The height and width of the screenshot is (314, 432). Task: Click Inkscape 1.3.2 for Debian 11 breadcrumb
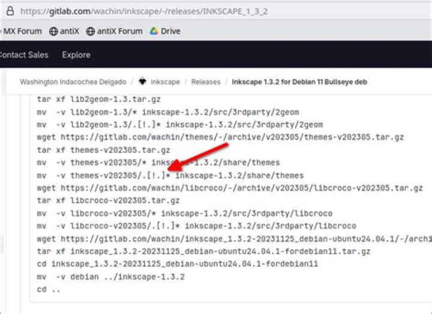coord(299,82)
